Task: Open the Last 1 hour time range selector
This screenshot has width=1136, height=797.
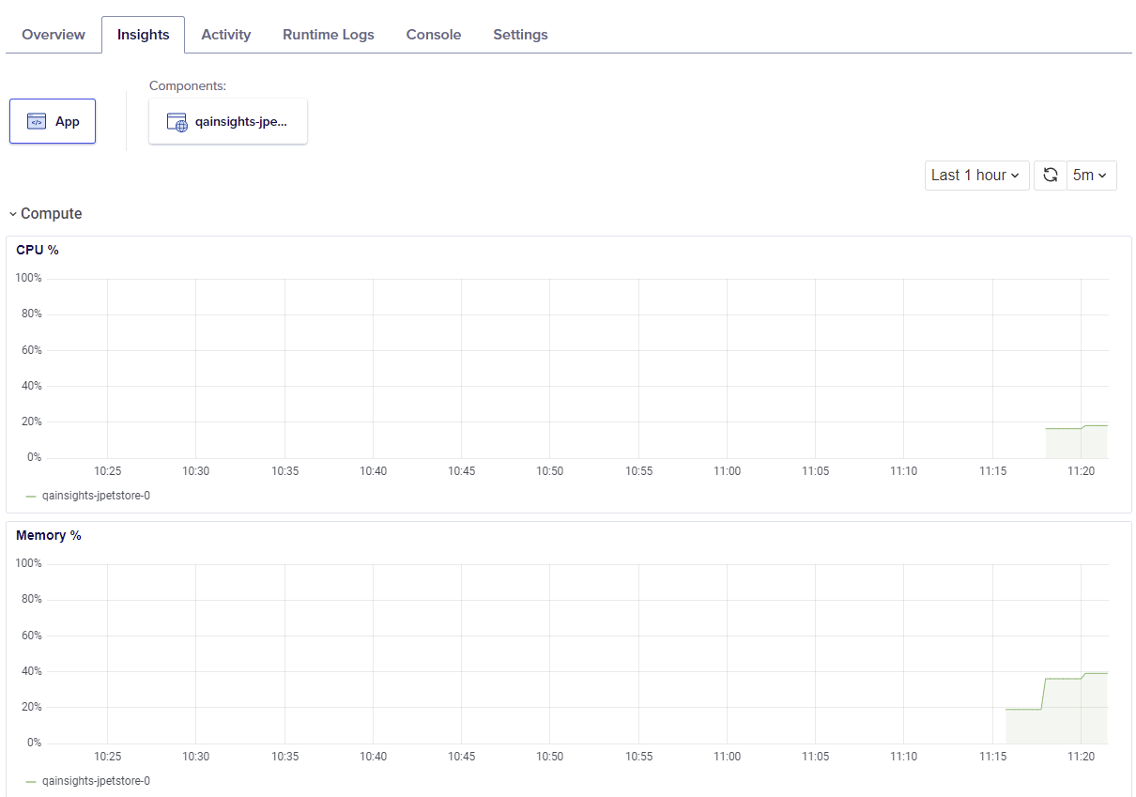Action: (x=976, y=175)
